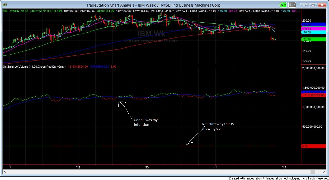Click the 500,000,000.00 volume axis label
Screen dimensions: 329x180
tap(312, 127)
